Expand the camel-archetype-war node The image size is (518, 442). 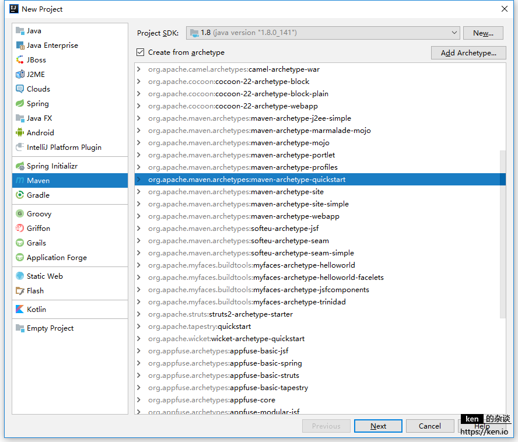click(x=139, y=69)
